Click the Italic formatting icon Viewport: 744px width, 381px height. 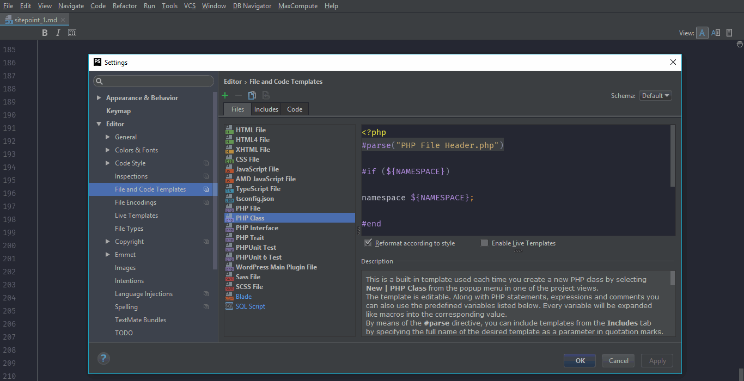click(58, 33)
